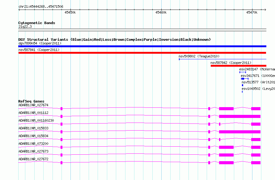Click the ADARB1|NR_027673 transcript label
The height and width of the screenshot is (180, 275).
click(33, 151)
